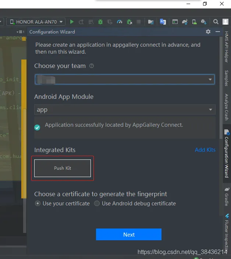Open Search Everywhere magnifier icon
The width and height of the screenshot is (231, 259).
coord(216,22)
